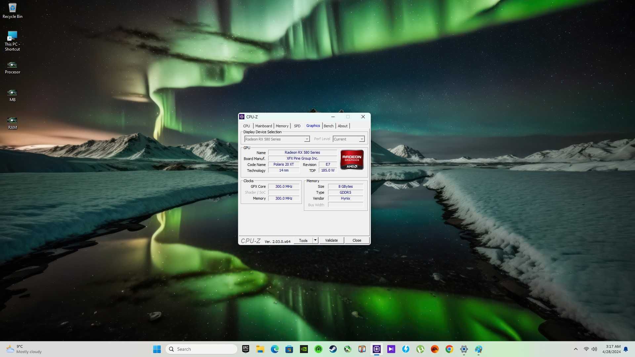
Task: Open File Explorer from taskbar
Action: tap(260, 349)
